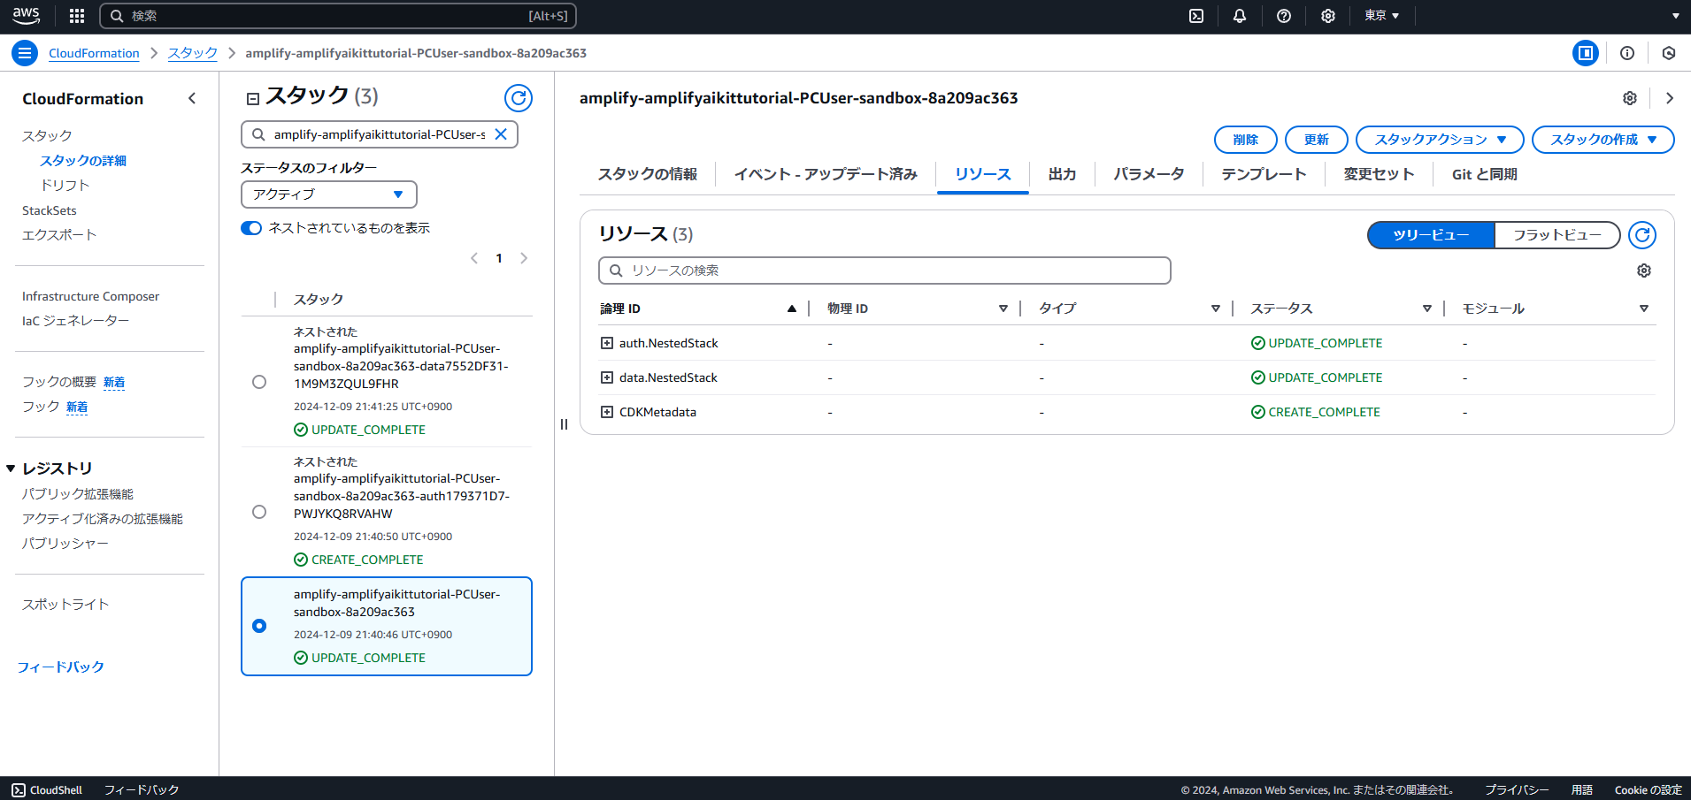The height and width of the screenshot is (800, 1691).
Task: Open CloudShell in the footer
Action: (x=47, y=789)
